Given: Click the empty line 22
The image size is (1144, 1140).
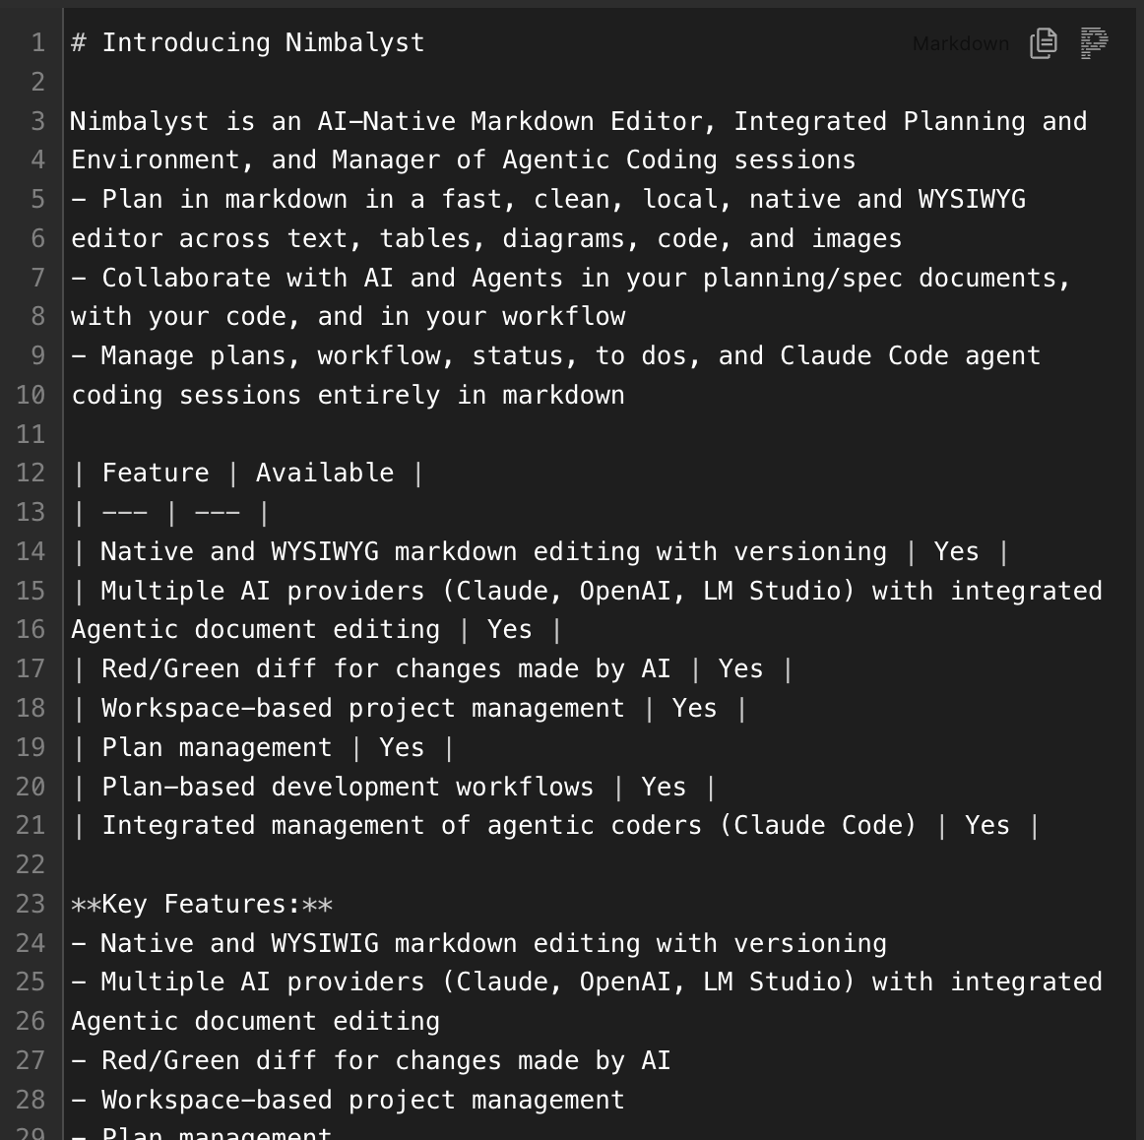Looking at the screenshot, I should click(x=197, y=864).
